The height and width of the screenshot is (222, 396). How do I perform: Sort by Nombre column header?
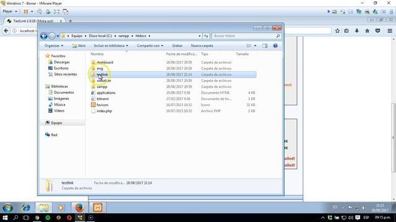click(x=97, y=54)
